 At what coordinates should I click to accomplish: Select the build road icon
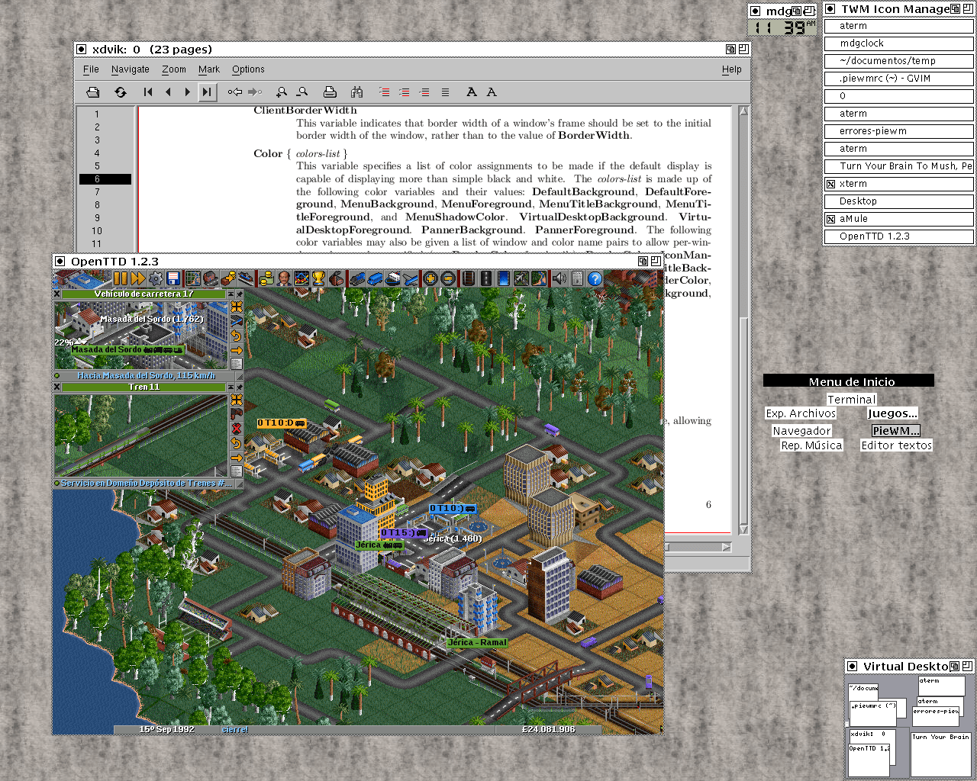point(485,279)
